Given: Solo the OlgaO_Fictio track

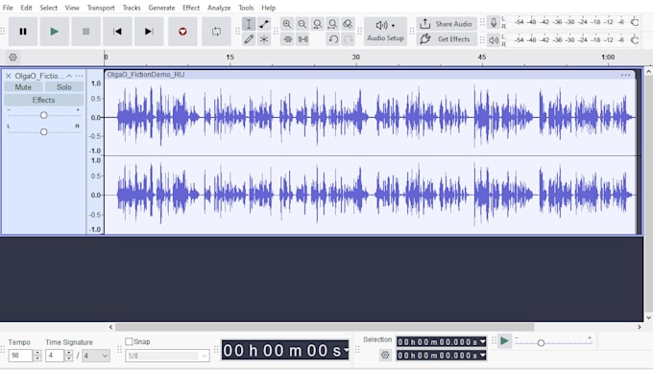Looking at the screenshot, I should (64, 87).
